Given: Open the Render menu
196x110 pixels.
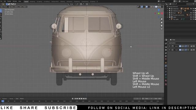Looking at the screenshot, I should (9, 1).
